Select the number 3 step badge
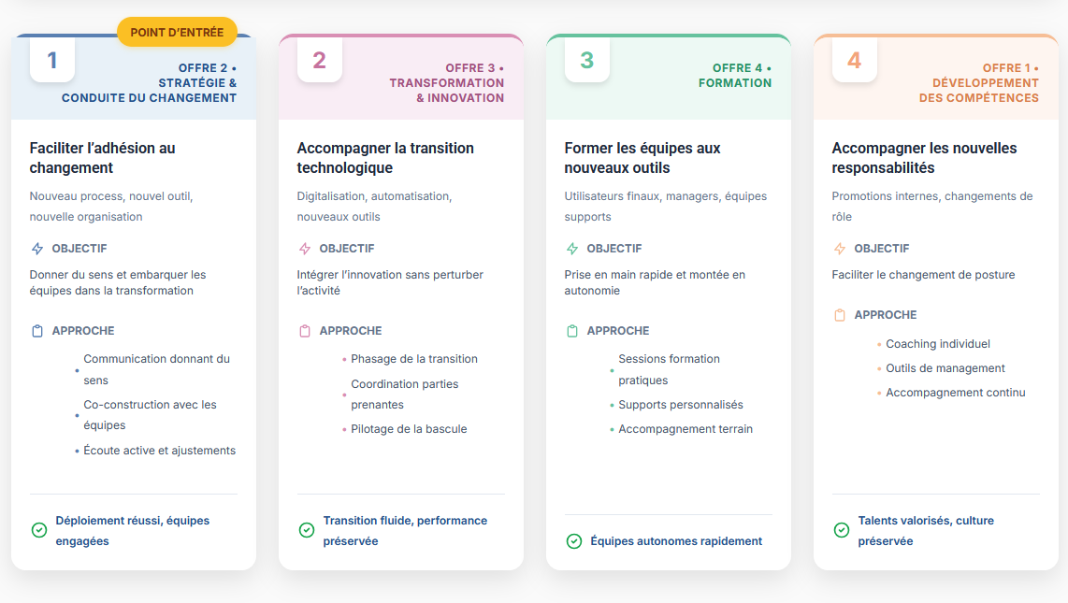Image resolution: width=1068 pixels, height=603 pixels. 587,60
